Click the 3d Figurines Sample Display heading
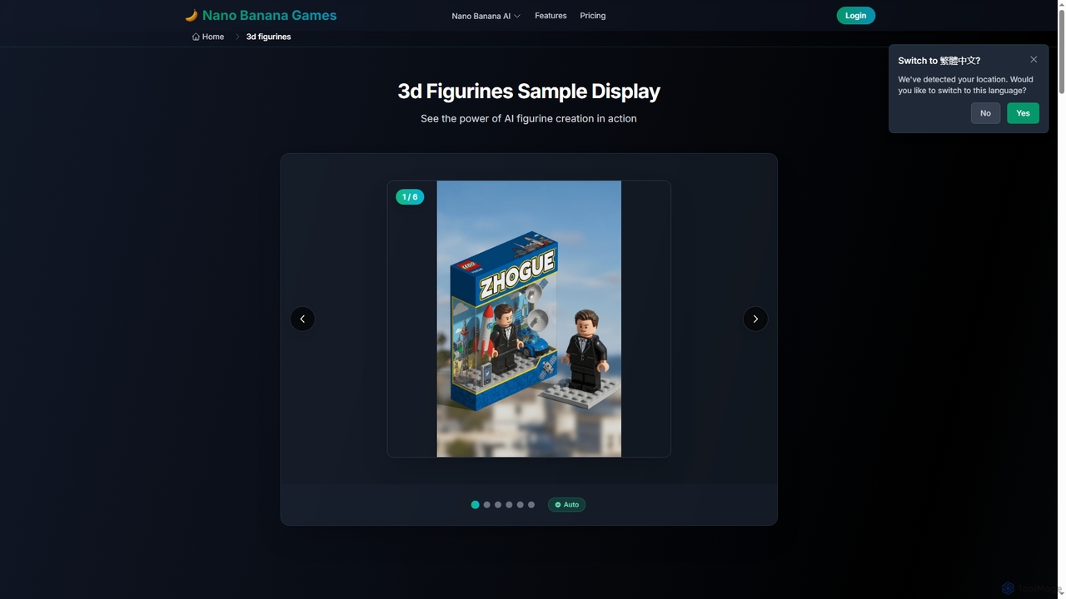The height and width of the screenshot is (599, 1066). pos(529,91)
